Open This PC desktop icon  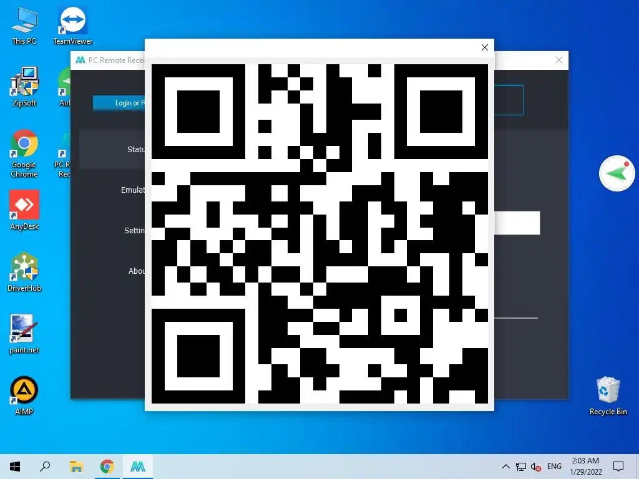coord(24,26)
